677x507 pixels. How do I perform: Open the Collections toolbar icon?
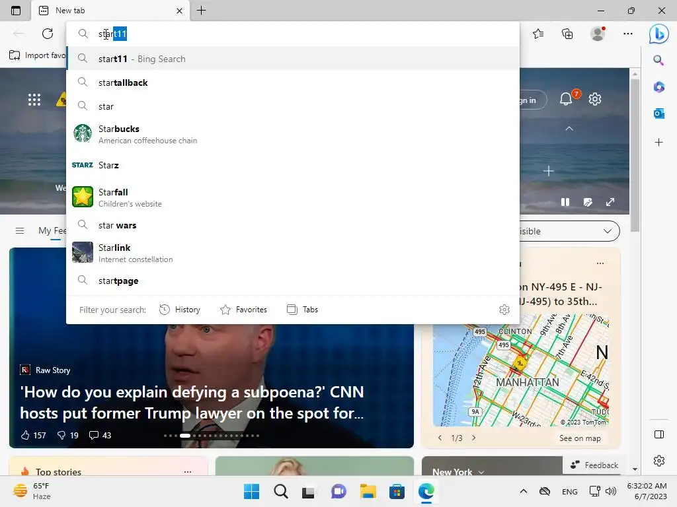coord(567,34)
